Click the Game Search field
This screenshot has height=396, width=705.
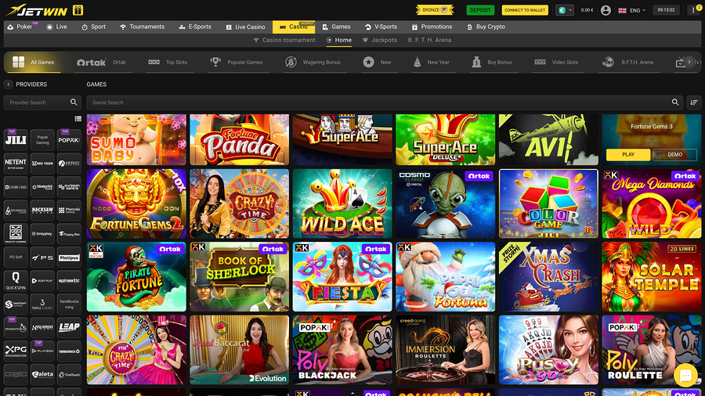click(385, 103)
